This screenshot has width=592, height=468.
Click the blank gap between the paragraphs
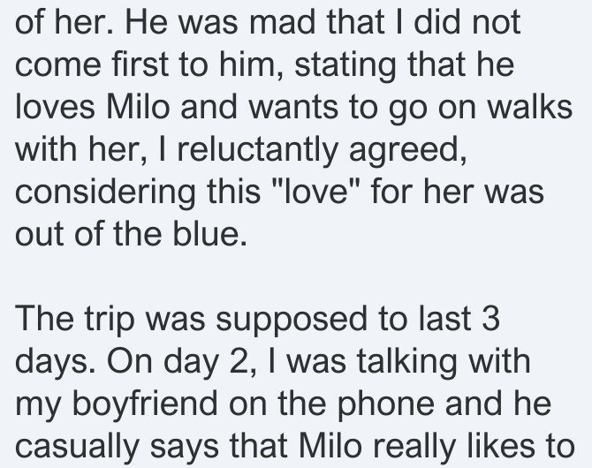pyautogui.click(x=296, y=276)
